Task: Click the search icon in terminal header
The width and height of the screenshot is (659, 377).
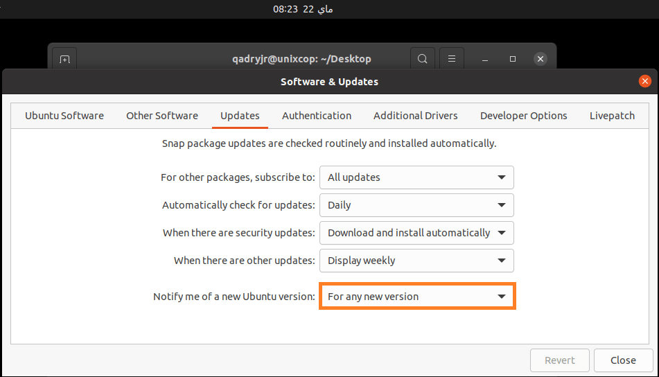Action: click(x=423, y=59)
